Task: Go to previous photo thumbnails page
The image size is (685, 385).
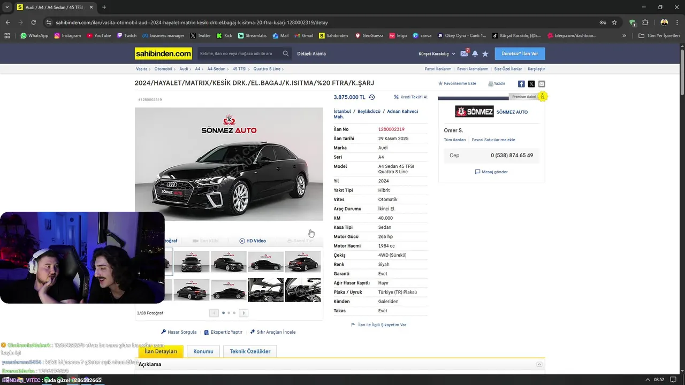Action: click(x=214, y=313)
